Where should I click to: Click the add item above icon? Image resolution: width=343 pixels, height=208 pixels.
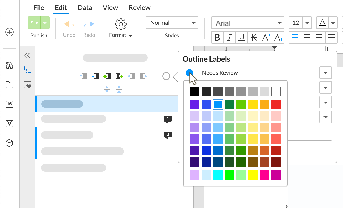coord(107,76)
